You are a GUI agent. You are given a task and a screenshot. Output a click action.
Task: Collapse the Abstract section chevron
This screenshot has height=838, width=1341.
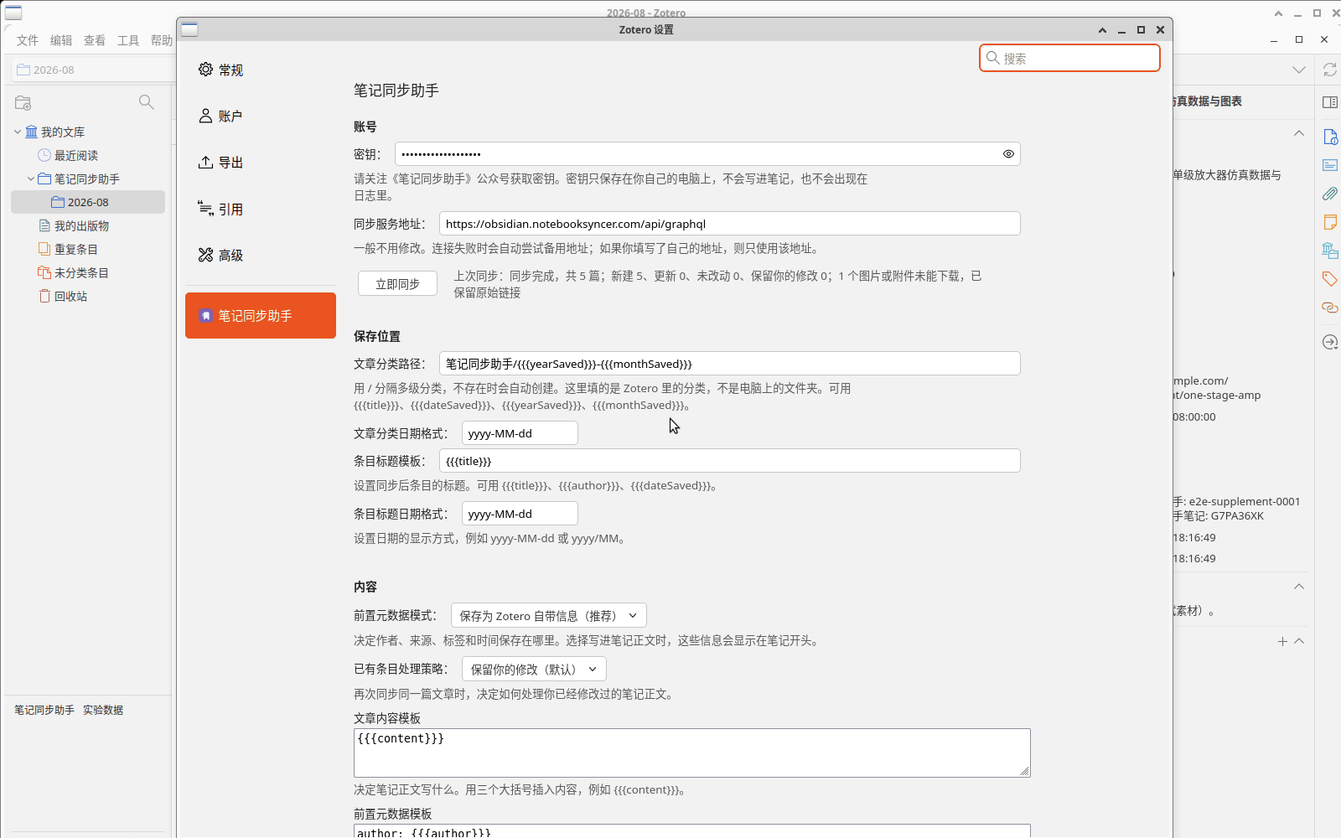pyautogui.click(x=1298, y=587)
